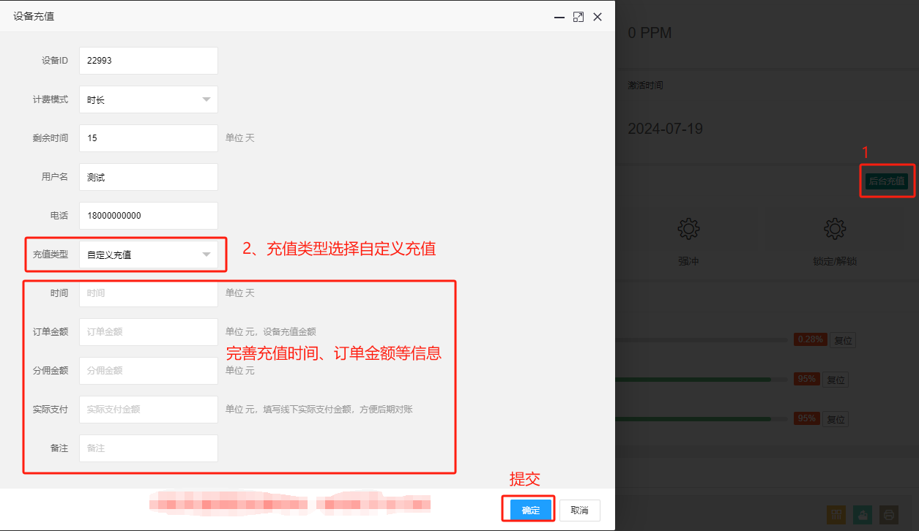
Task: Click the 后台充值 button in background page
Action: click(x=886, y=181)
